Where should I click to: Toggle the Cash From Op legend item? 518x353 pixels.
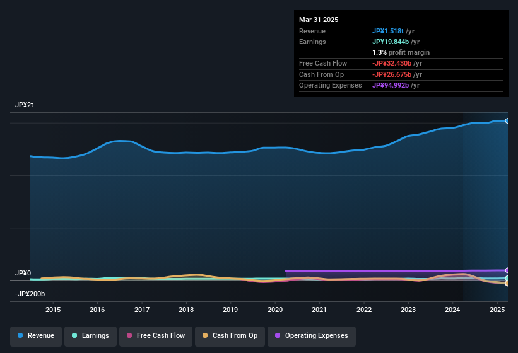[230, 336]
